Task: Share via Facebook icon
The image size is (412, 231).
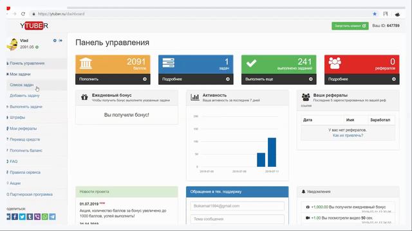Action: point(15,217)
